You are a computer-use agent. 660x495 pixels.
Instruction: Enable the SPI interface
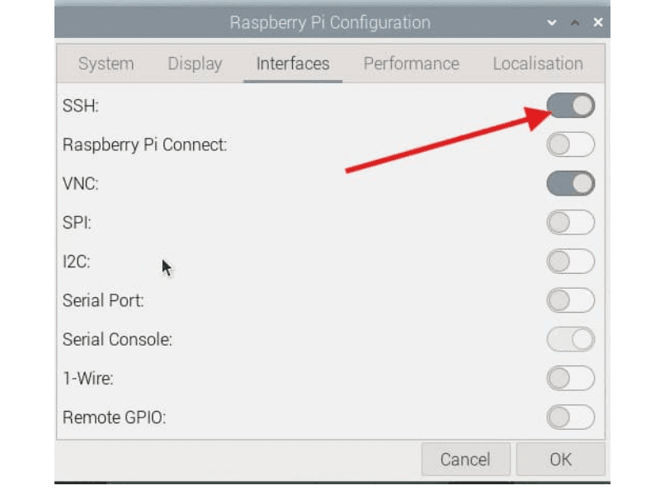pyautogui.click(x=571, y=222)
